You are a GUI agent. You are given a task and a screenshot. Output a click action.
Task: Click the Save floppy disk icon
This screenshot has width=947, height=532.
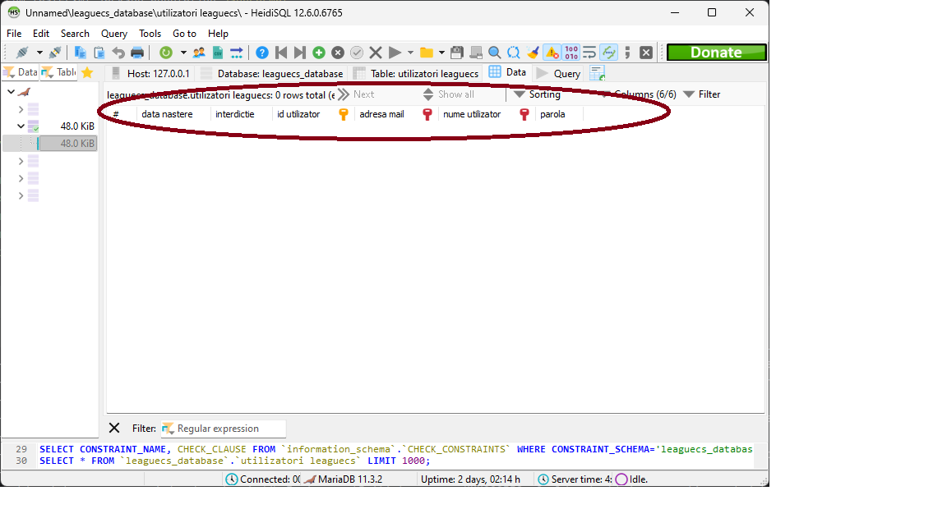(457, 53)
